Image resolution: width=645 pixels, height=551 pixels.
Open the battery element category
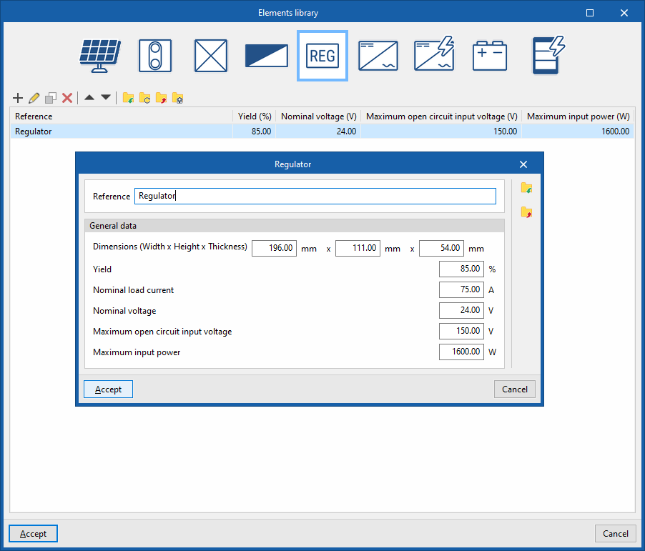pos(490,56)
